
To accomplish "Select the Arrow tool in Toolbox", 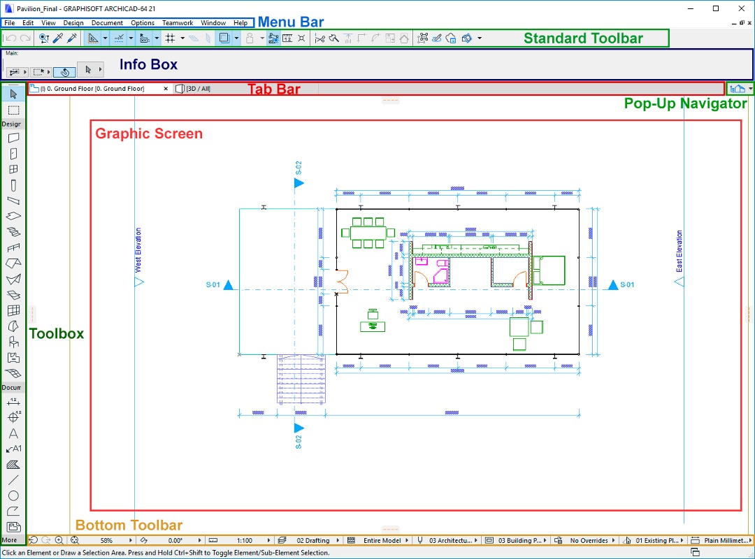I will 13,94.
